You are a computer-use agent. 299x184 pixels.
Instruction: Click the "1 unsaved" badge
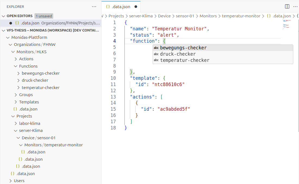44,16
